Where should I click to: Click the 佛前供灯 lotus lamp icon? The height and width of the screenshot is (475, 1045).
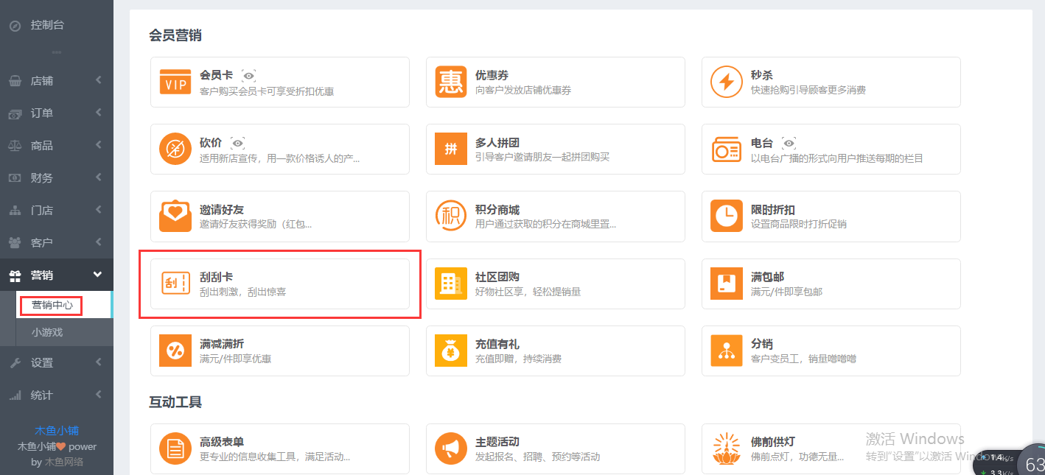(x=727, y=449)
